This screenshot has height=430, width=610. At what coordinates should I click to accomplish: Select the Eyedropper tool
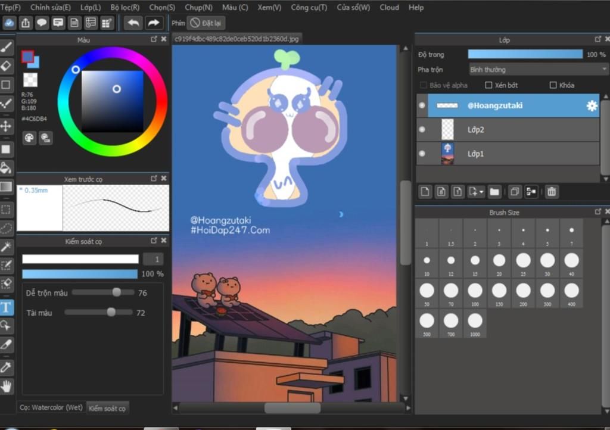coord(6,367)
